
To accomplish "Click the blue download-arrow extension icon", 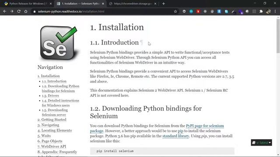I will pos(219,11).
